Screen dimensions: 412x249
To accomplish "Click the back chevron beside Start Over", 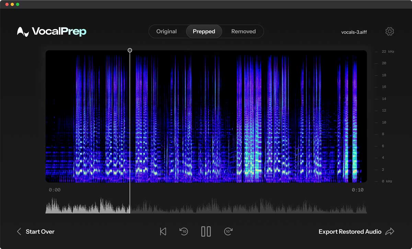I will pyautogui.click(x=19, y=231).
